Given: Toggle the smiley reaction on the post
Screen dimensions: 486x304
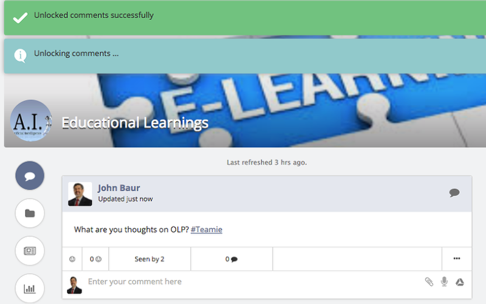Looking at the screenshot, I should tap(72, 259).
